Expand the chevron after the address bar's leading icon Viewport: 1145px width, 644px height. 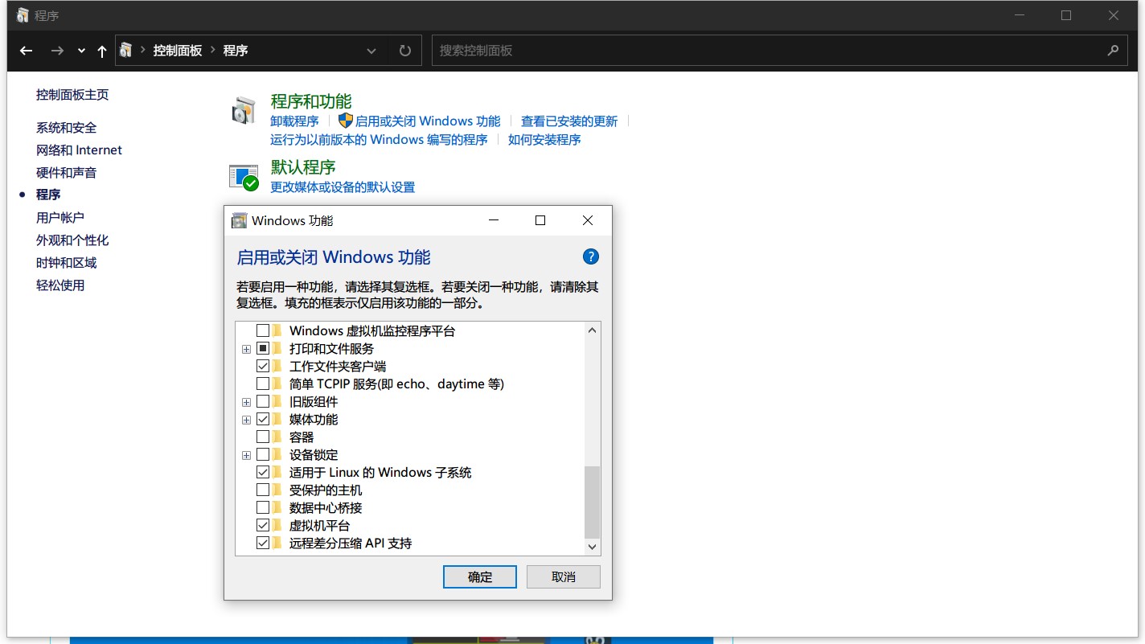coord(143,51)
